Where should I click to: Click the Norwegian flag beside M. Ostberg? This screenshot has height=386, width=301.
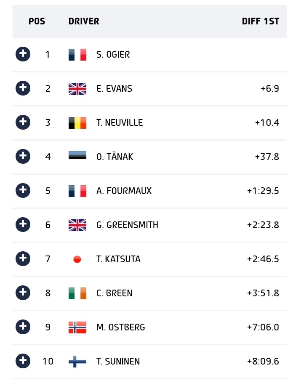77,327
